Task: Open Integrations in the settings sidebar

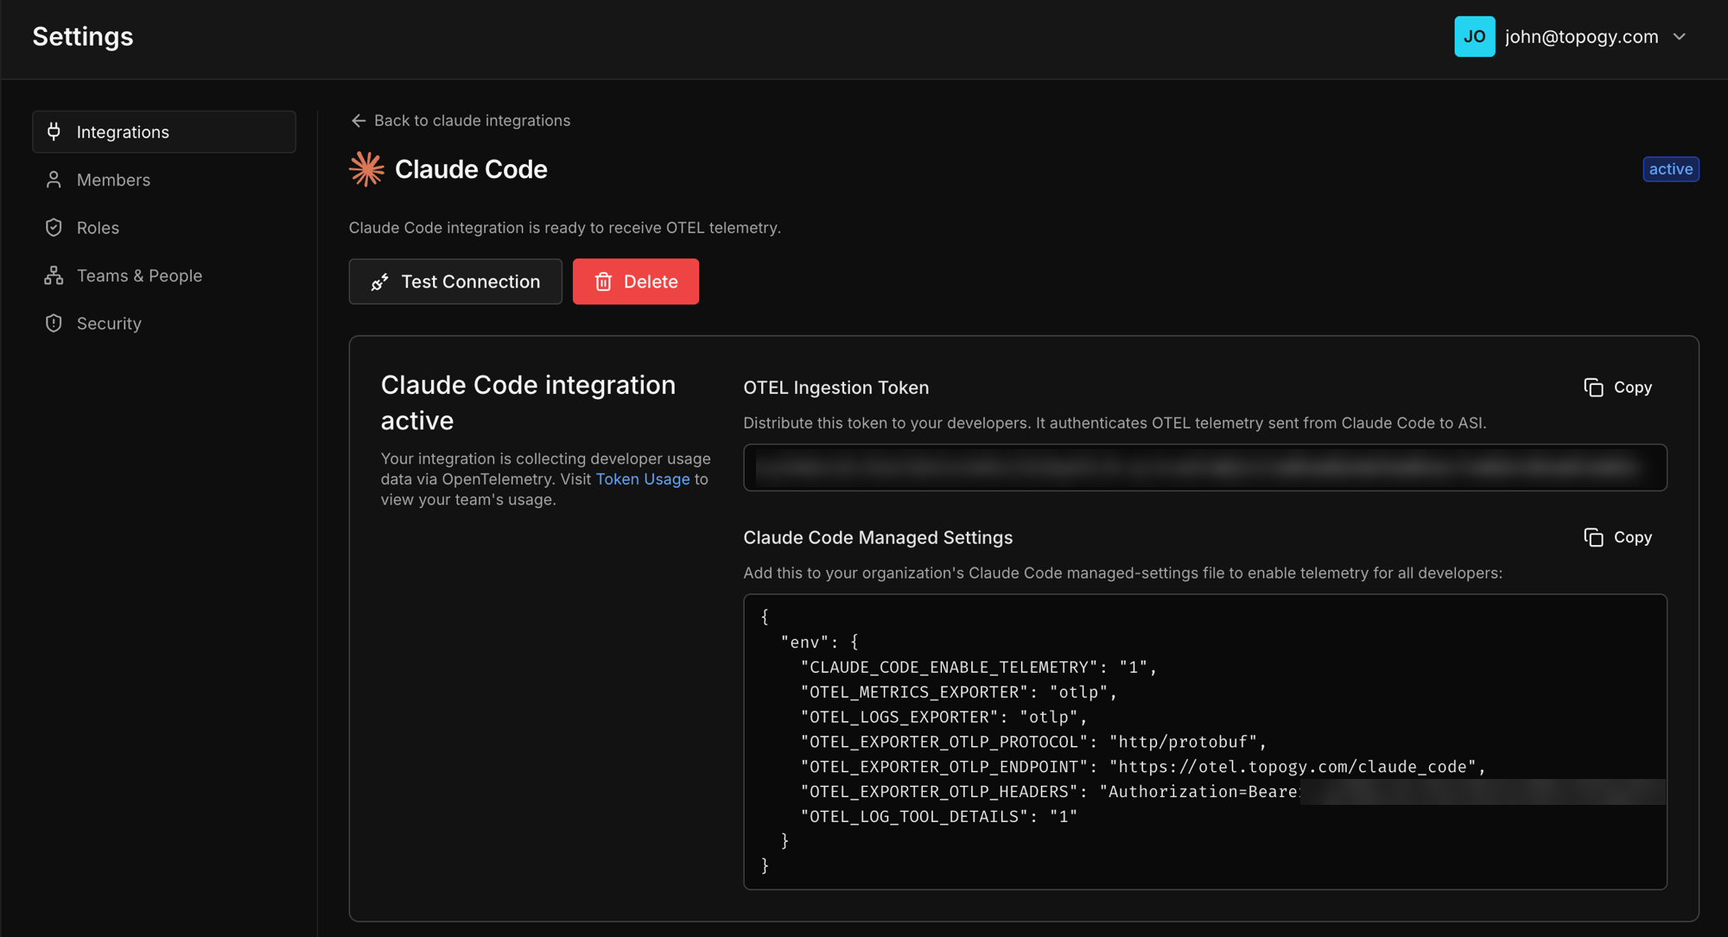Action: pos(164,132)
